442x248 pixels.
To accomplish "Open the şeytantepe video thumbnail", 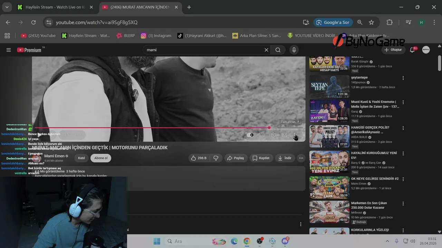I will click(x=329, y=86).
